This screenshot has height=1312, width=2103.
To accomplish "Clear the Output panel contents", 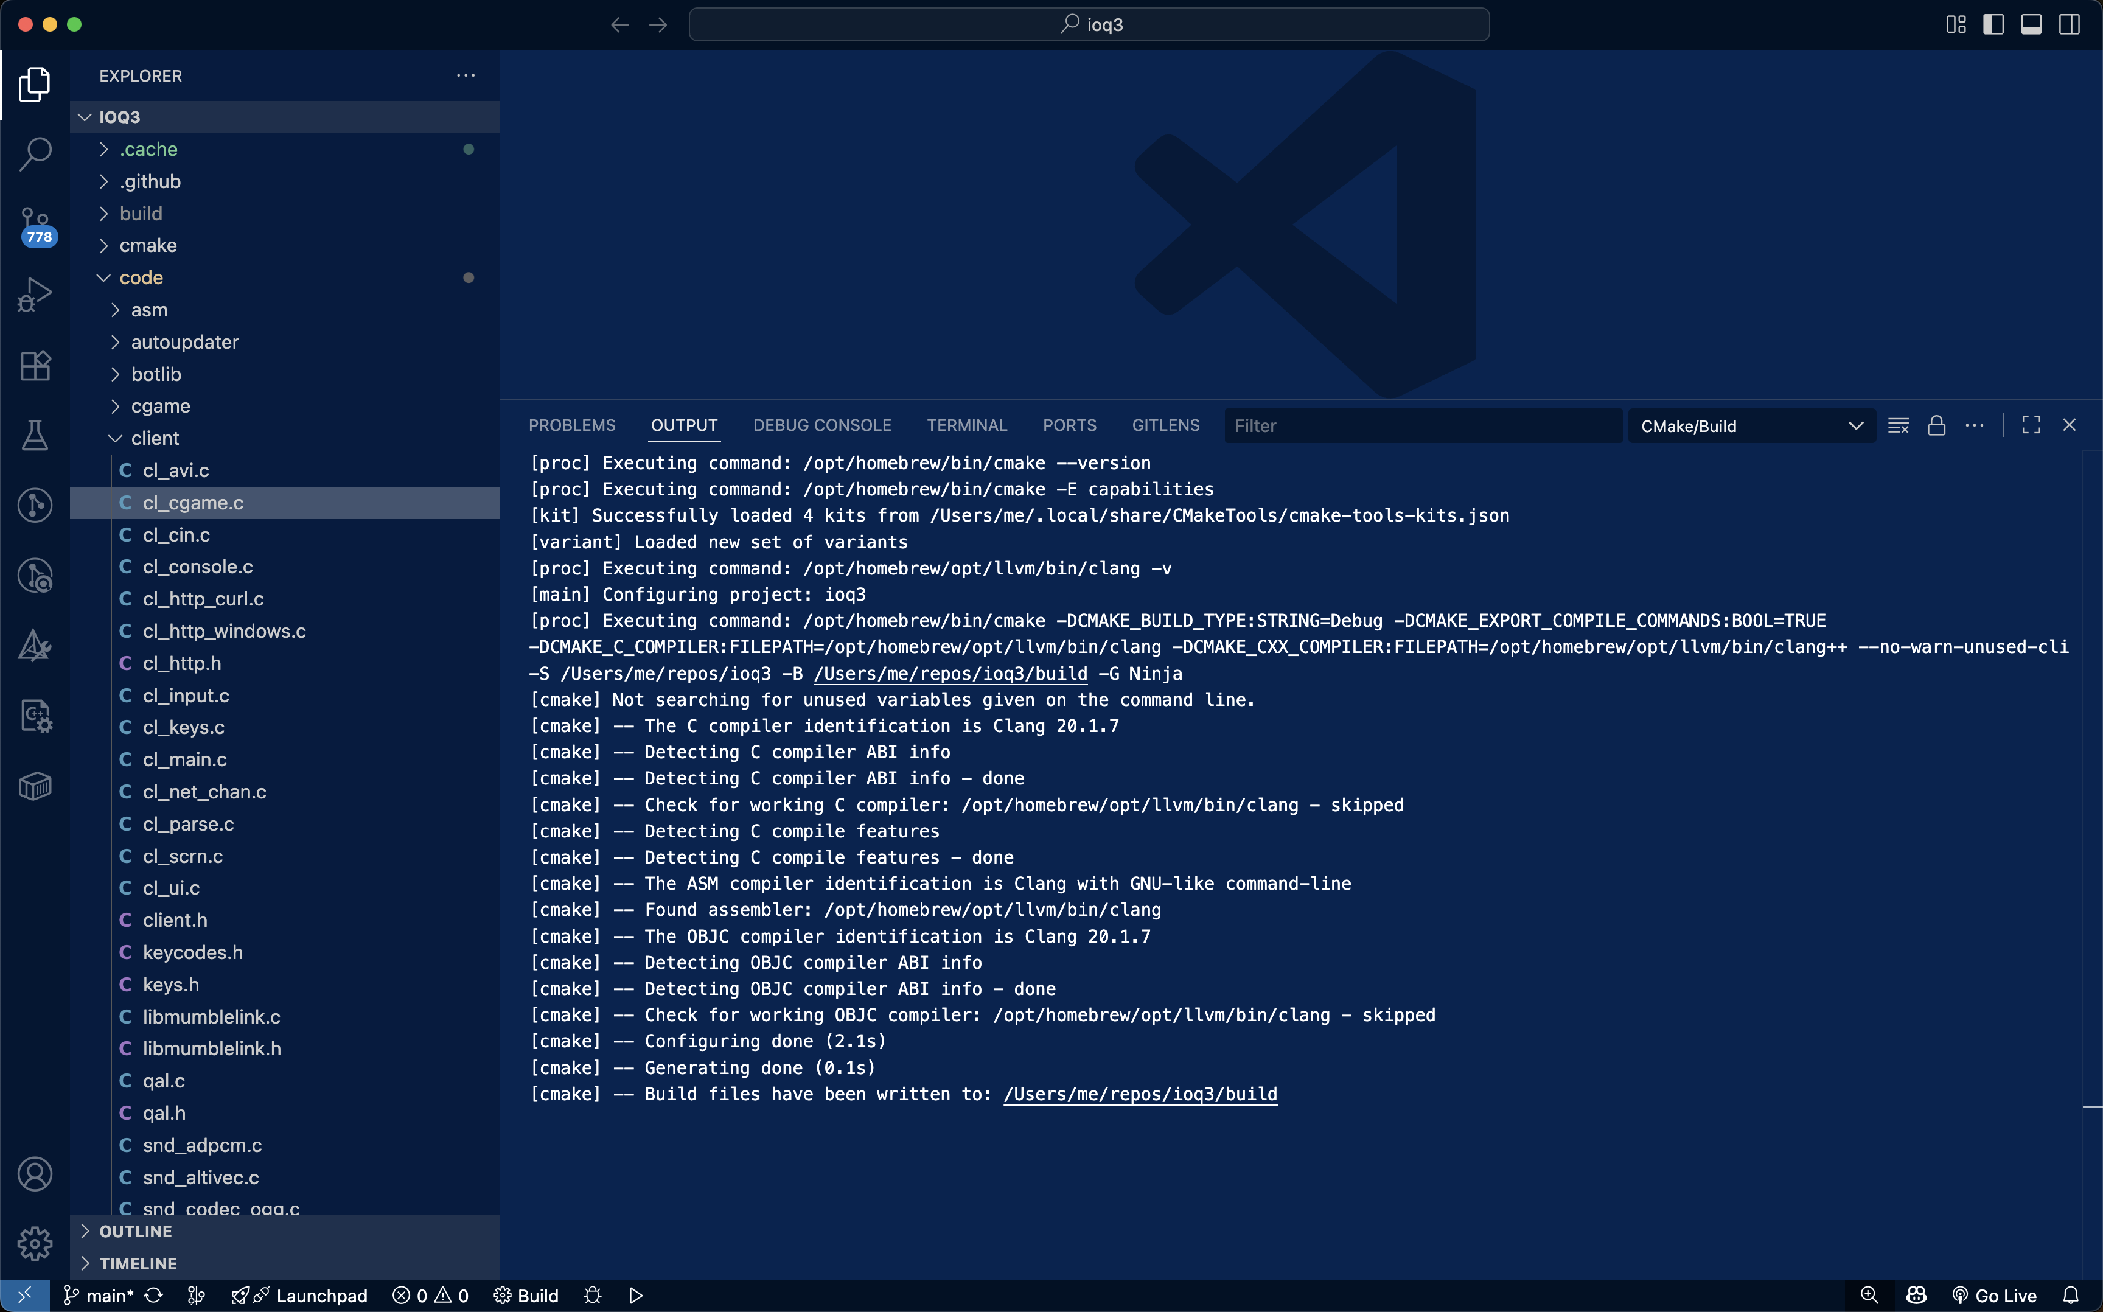I will click(x=1899, y=425).
